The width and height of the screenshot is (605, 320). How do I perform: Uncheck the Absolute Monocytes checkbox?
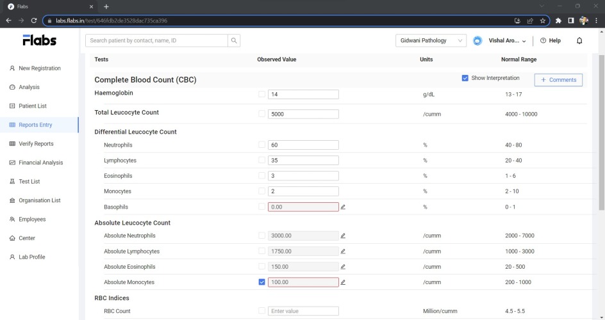click(x=261, y=282)
